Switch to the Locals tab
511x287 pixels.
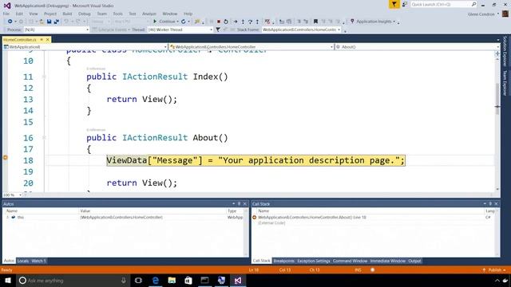click(x=23, y=261)
